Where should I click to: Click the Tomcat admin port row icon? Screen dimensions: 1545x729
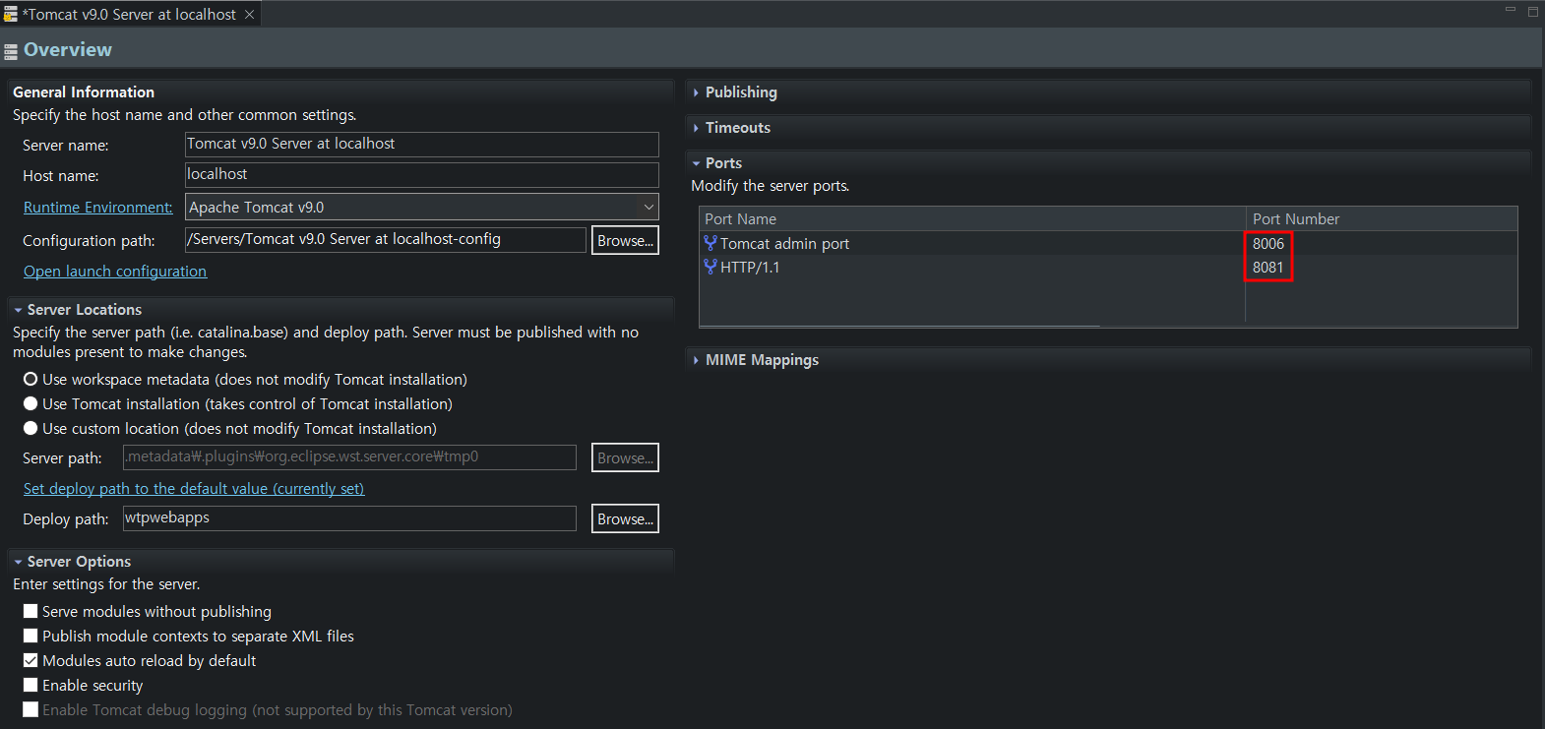(711, 243)
